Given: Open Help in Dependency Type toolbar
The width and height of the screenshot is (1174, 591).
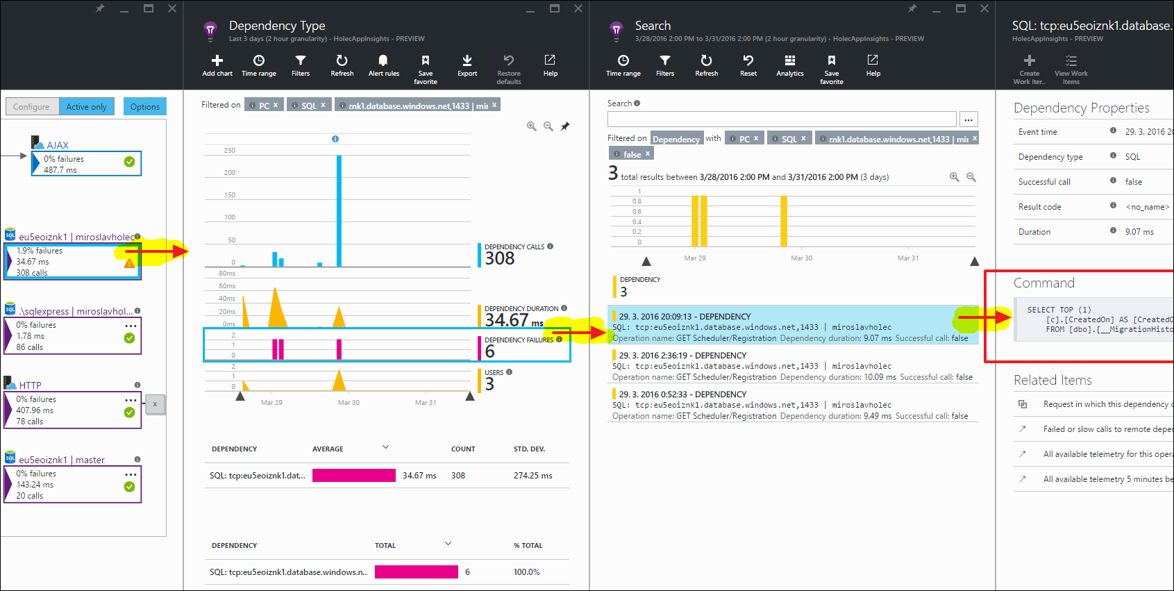Looking at the screenshot, I should (x=551, y=66).
